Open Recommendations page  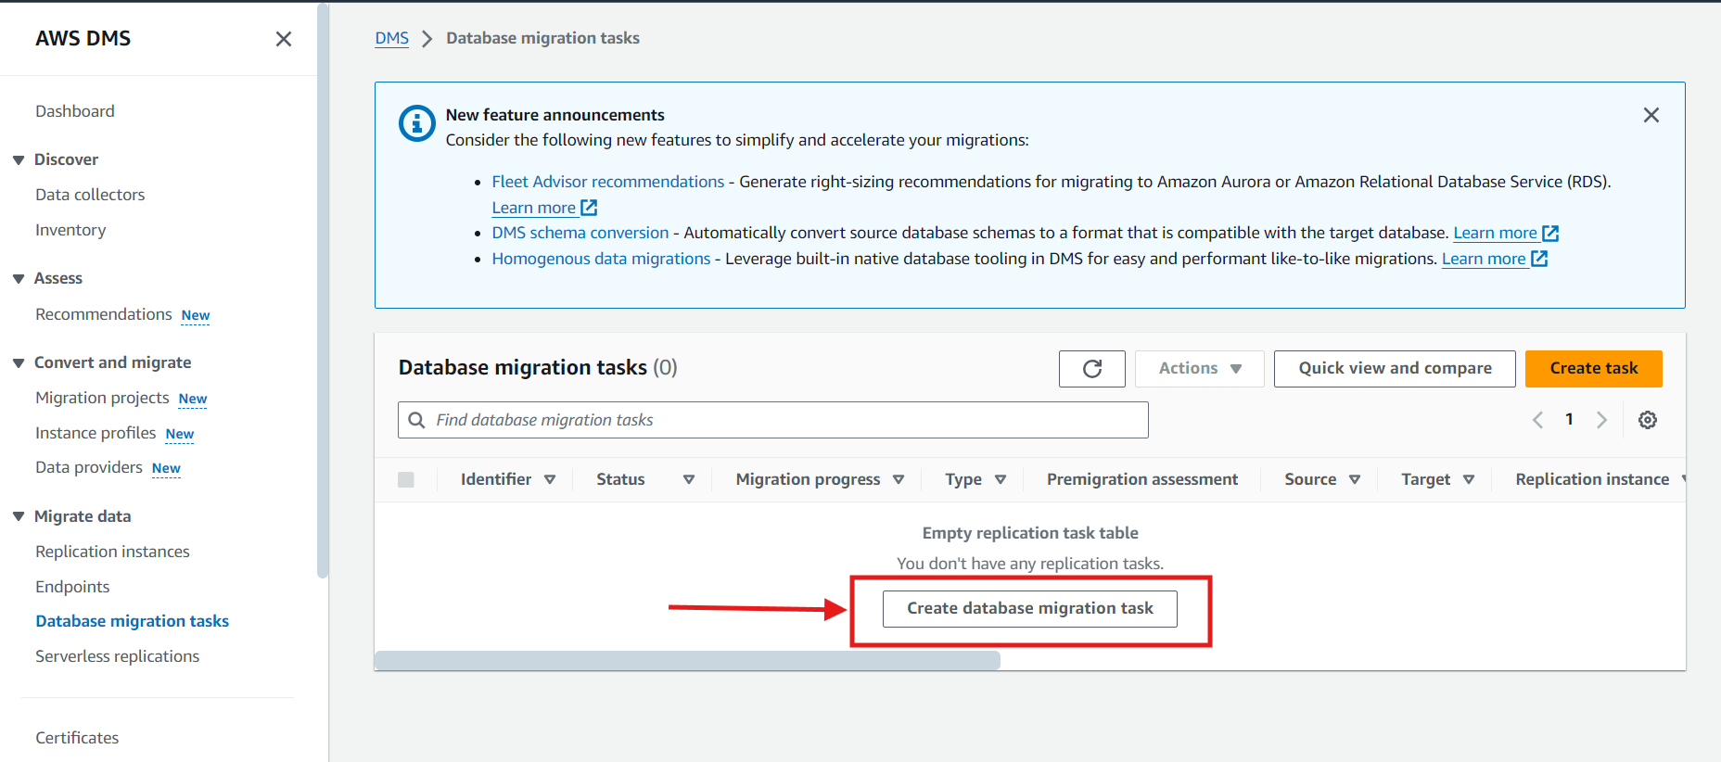click(104, 314)
